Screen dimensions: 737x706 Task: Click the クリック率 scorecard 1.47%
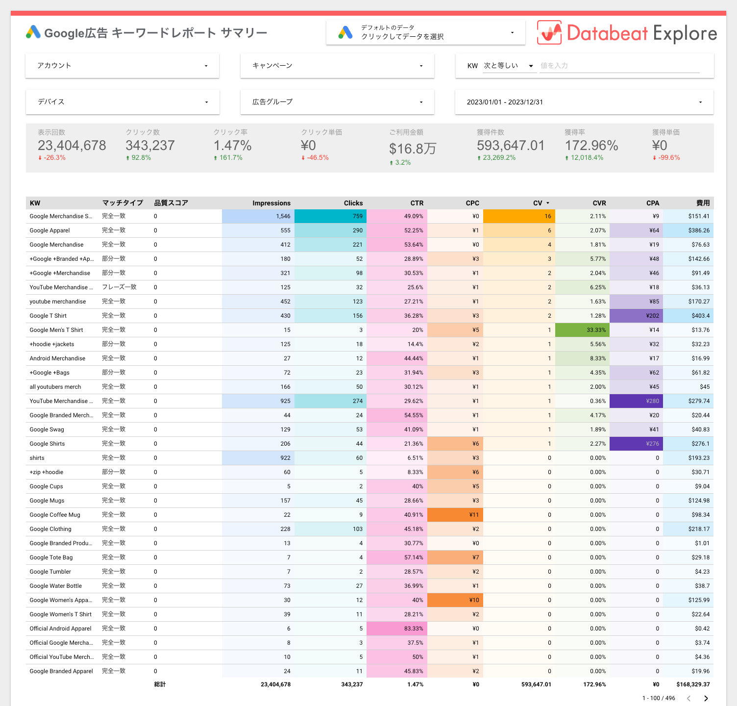(x=232, y=146)
